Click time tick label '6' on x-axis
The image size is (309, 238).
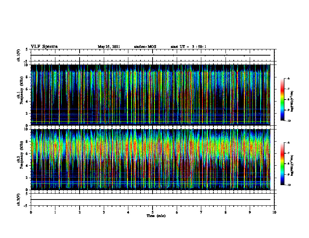tap(177, 212)
